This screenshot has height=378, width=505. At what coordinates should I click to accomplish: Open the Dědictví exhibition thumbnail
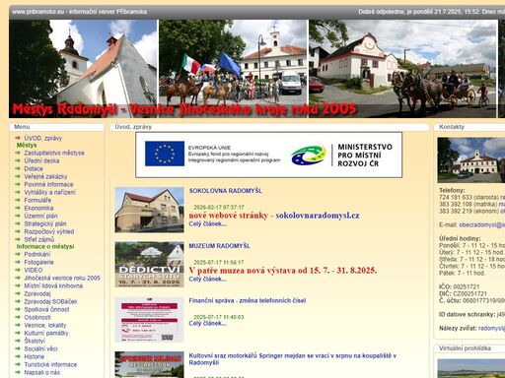pos(149,265)
